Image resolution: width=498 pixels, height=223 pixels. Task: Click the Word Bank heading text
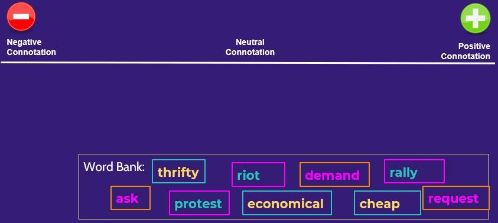(114, 167)
